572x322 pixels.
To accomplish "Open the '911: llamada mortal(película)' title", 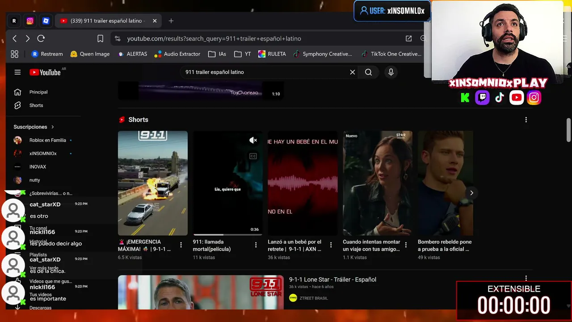I will click(x=212, y=246).
